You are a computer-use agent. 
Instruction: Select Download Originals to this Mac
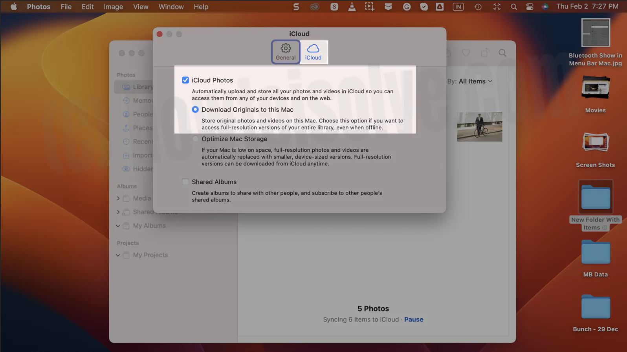(195, 109)
